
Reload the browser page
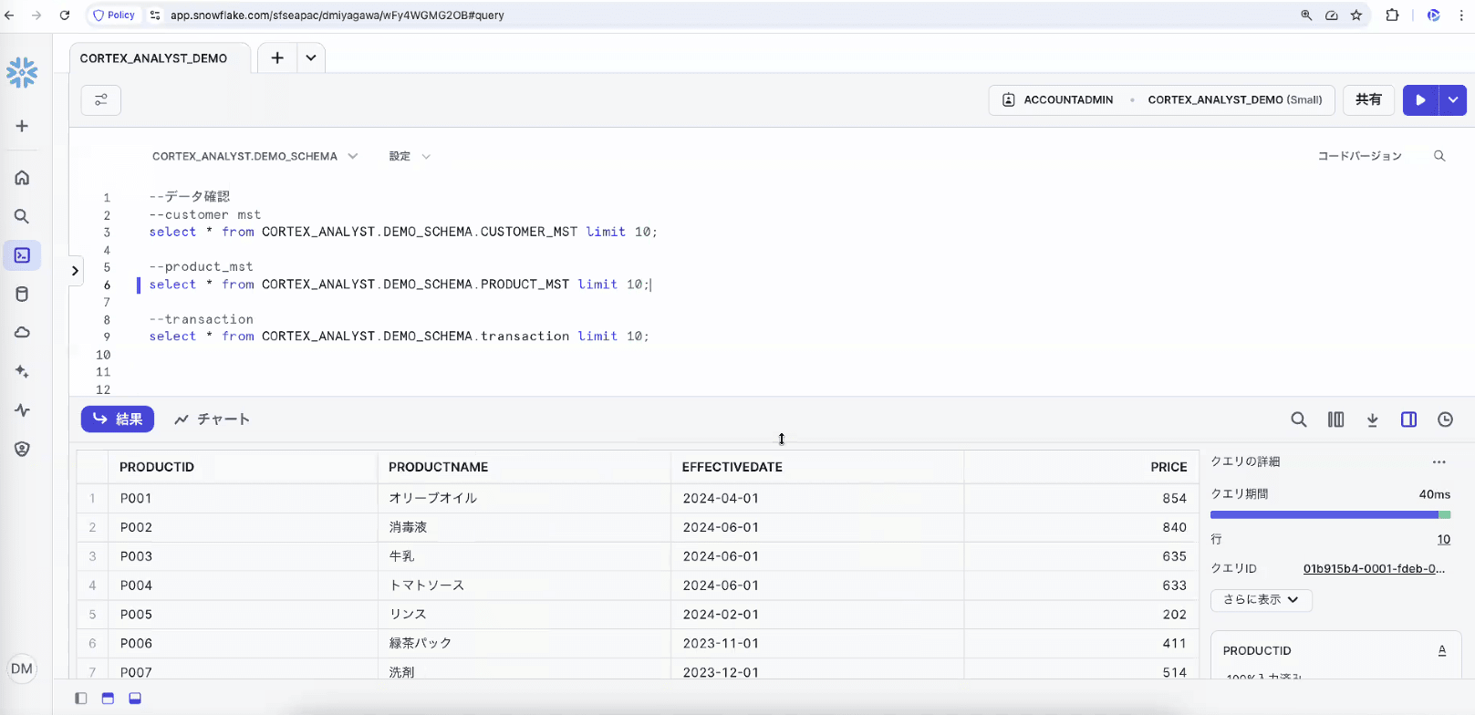click(65, 16)
